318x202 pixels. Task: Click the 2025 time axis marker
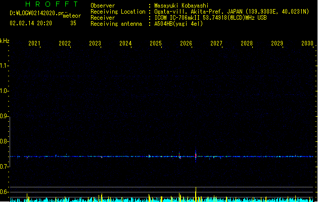[156, 43]
